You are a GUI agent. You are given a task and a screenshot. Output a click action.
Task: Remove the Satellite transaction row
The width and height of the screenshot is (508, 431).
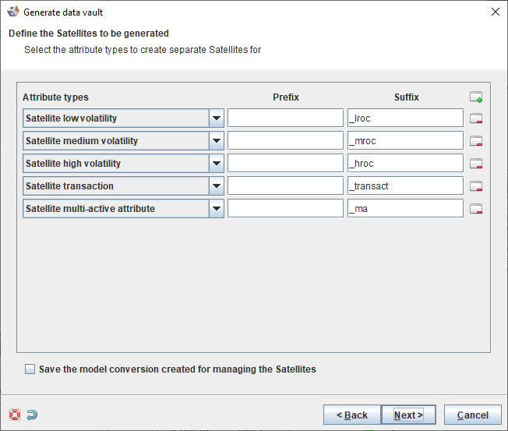click(476, 186)
